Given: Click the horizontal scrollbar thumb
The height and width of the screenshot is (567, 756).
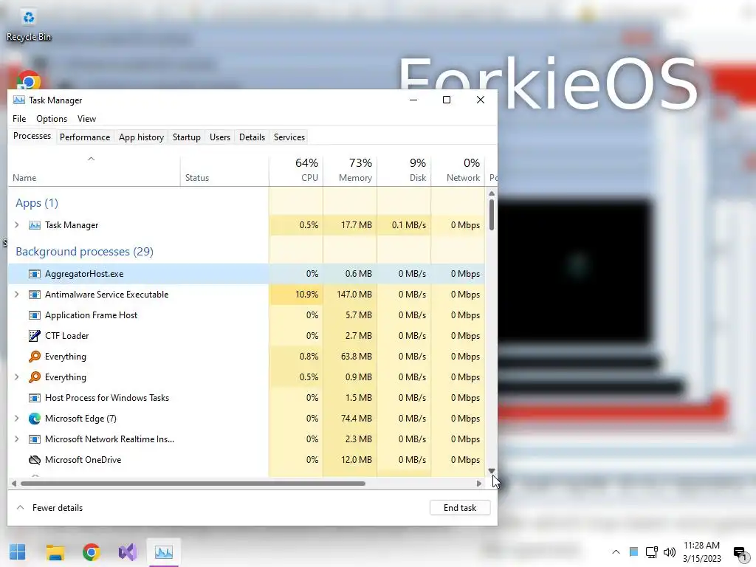Looking at the screenshot, I should [x=193, y=484].
